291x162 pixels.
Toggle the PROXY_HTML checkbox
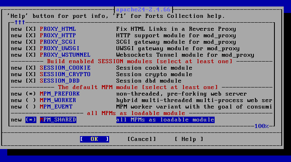tap(31, 29)
